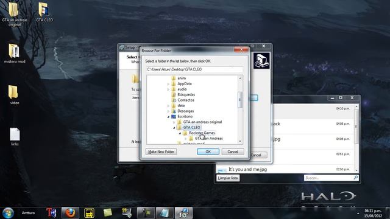Screen dimensions: 390x219
Task: Click Make New Folder button
Action: pyautogui.click(x=161, y=151)
